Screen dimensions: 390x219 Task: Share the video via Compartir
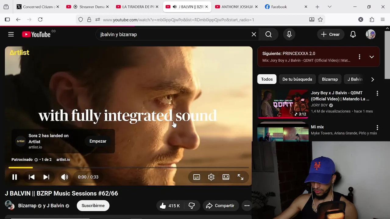221,206
